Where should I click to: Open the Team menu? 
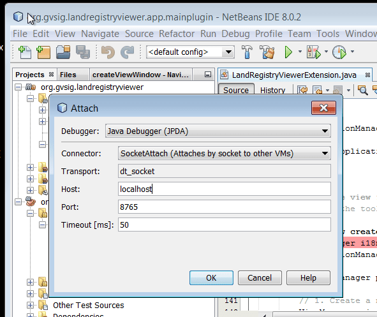(299, 34)
